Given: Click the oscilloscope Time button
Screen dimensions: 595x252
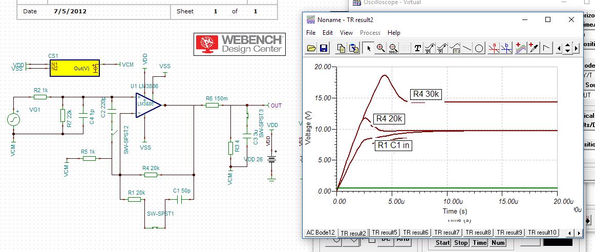Looking at the screenshot, I should [480, 242].
